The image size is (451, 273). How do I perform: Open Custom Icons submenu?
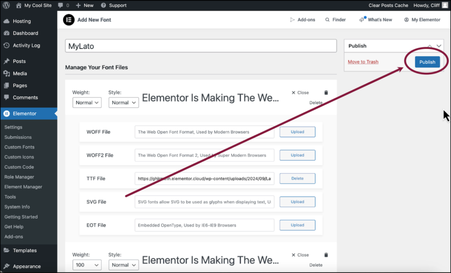pos(19,157)
